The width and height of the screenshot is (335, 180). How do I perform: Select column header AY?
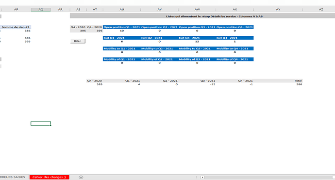click(278, 9)
